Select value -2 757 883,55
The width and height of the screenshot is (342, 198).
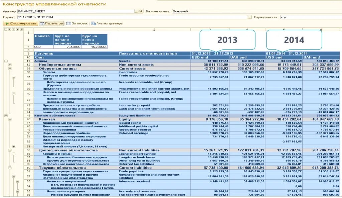[x=284, y=141]
